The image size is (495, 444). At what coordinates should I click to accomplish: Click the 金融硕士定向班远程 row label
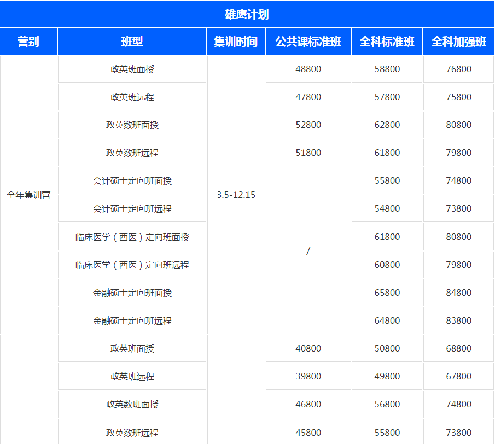(132, 320)
